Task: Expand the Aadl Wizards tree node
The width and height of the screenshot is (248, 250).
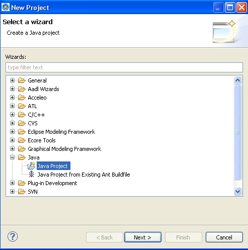Action: [12, 89]
